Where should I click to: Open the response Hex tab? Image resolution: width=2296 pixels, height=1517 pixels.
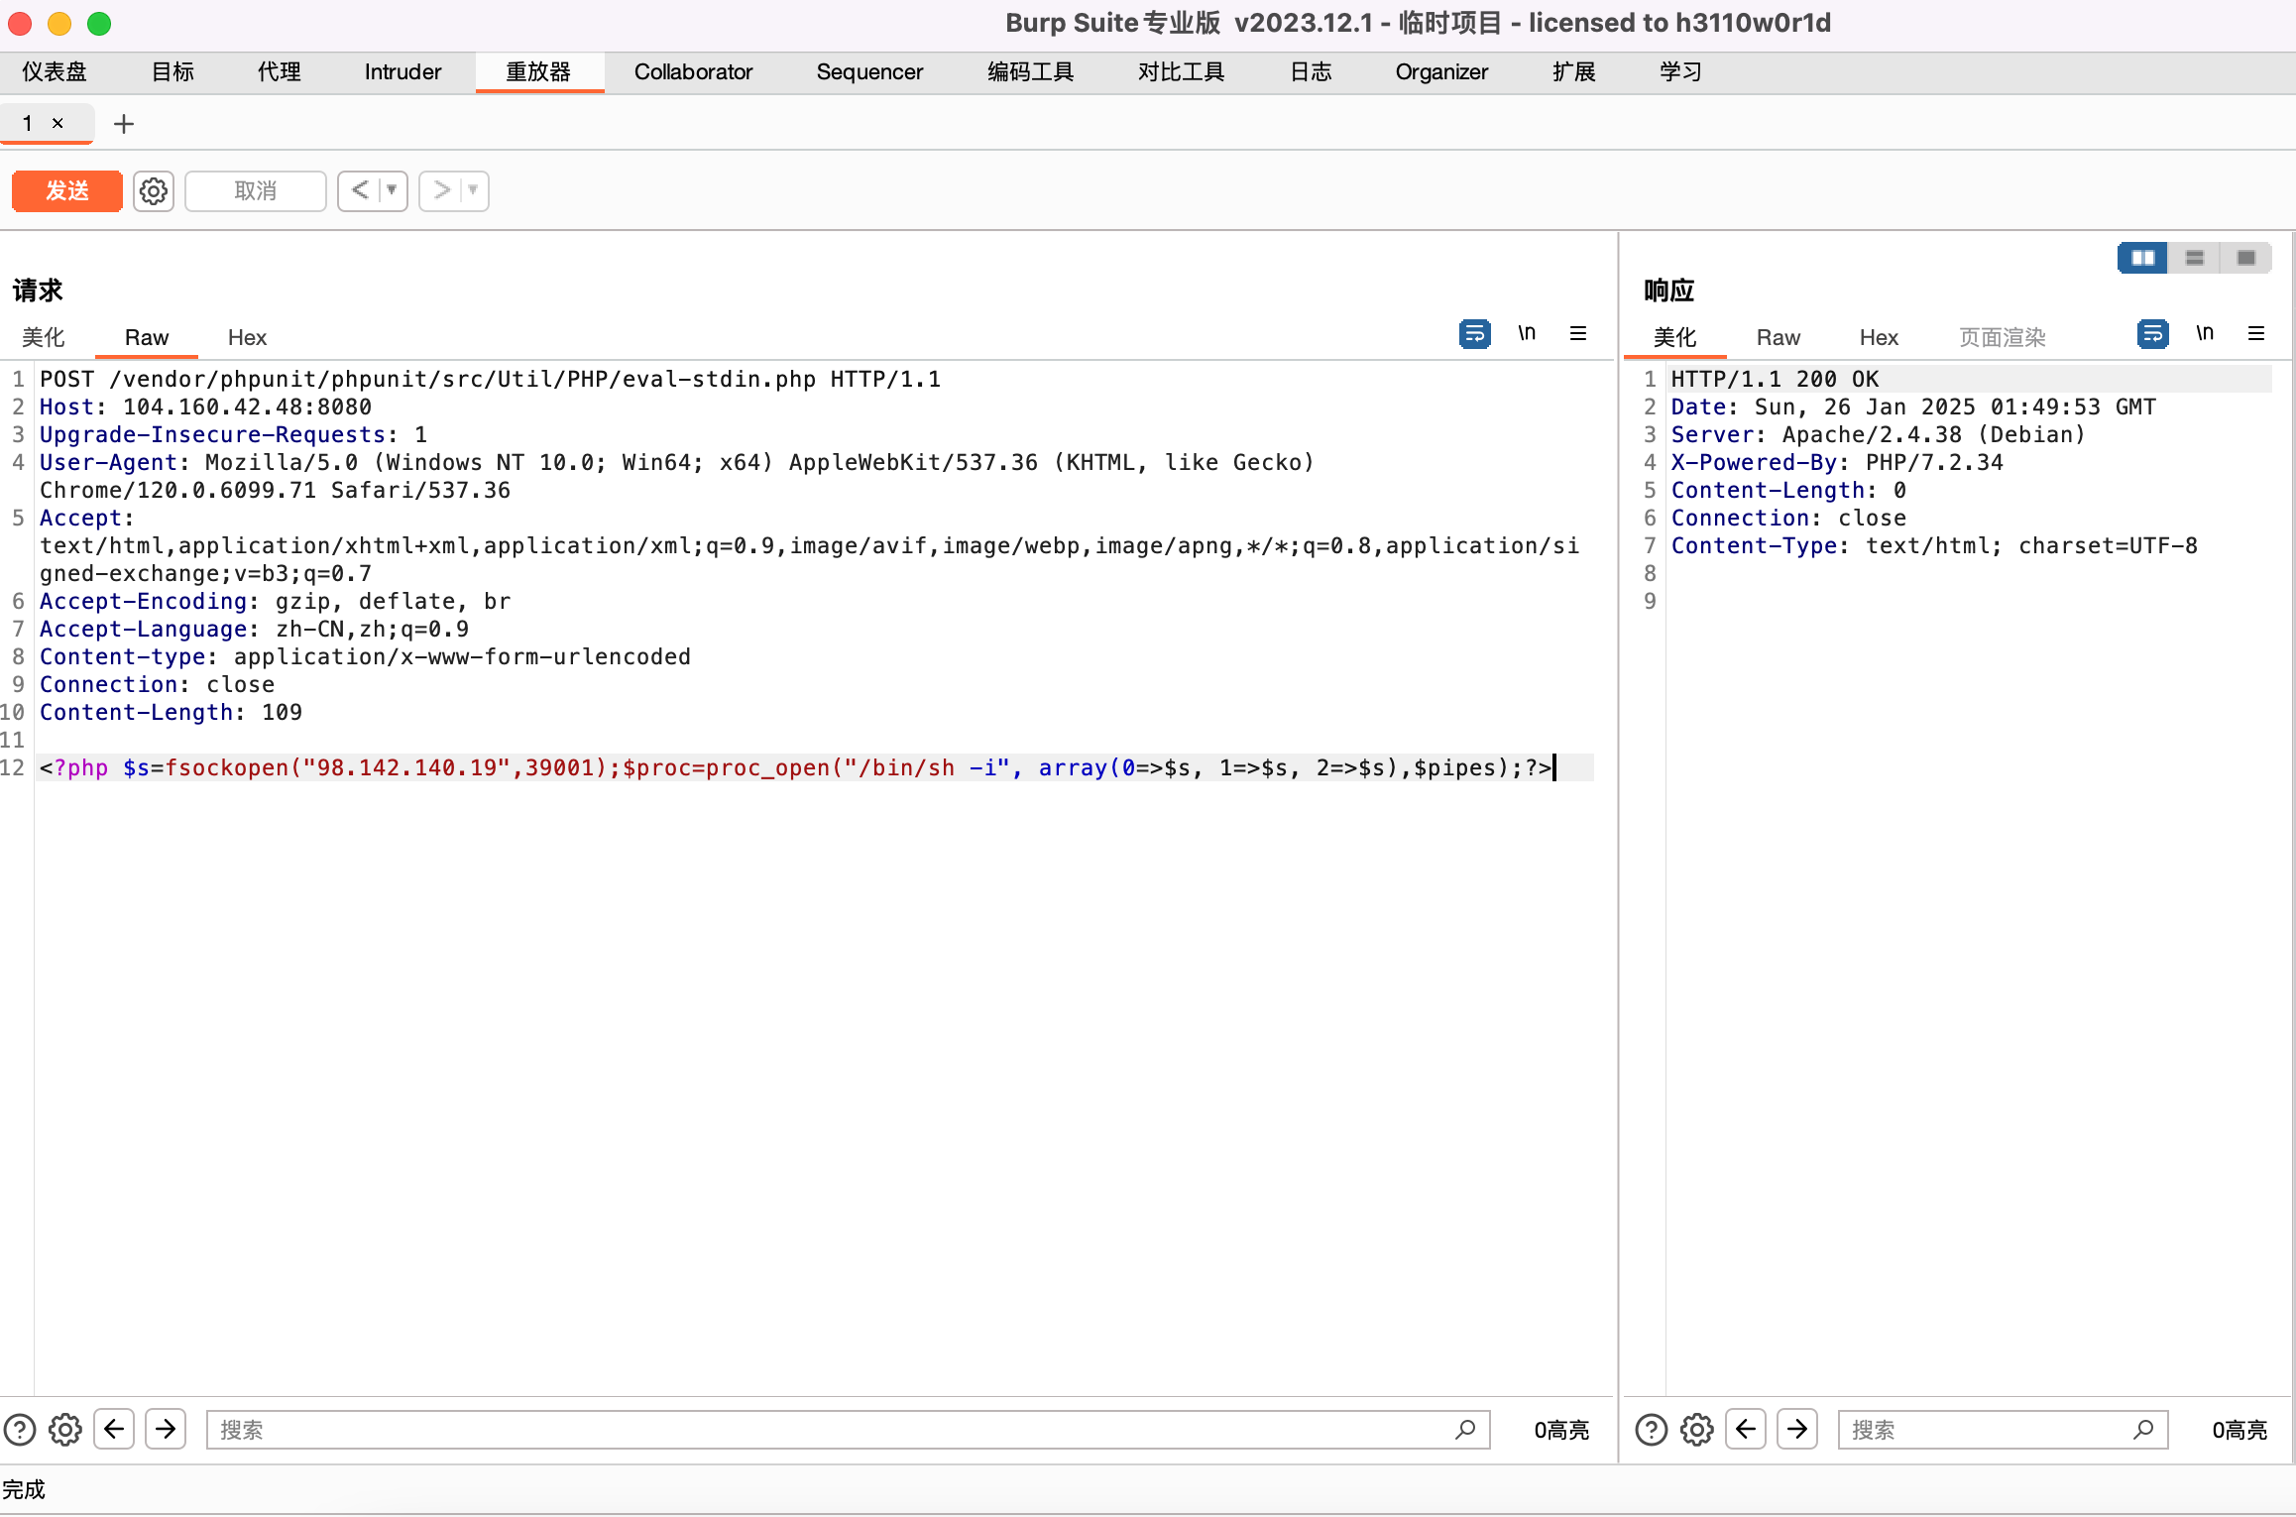(1878, 338)
